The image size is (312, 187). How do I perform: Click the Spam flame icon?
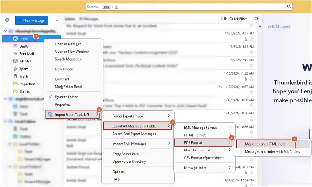coord(15,69)
